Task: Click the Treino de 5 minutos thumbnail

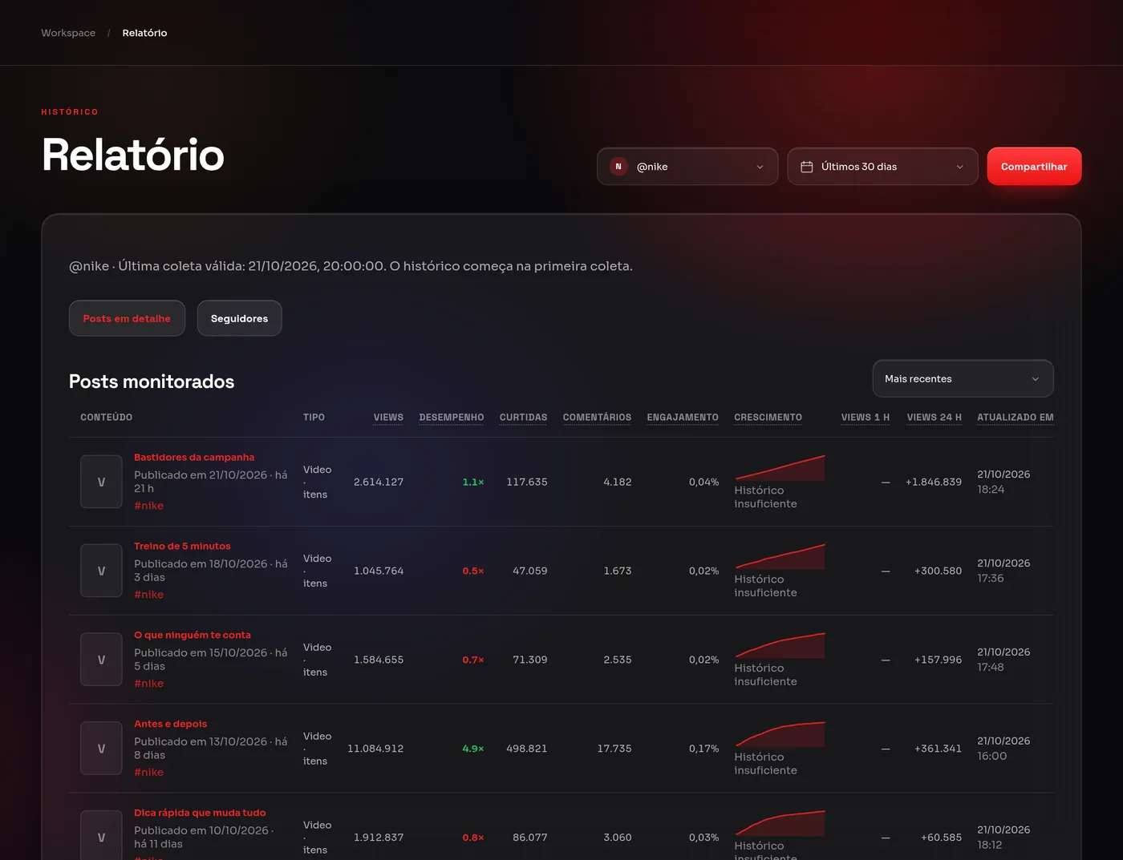Action: click(x=101, y=571)
